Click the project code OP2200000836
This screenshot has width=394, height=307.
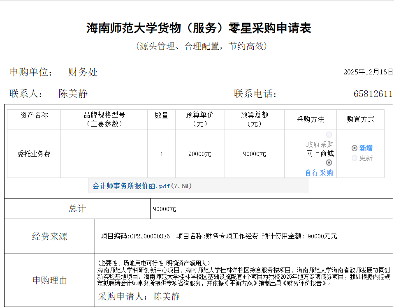tap(150, 236)
